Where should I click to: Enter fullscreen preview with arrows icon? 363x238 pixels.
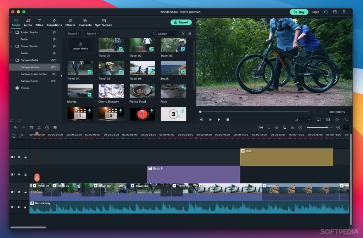346,120
